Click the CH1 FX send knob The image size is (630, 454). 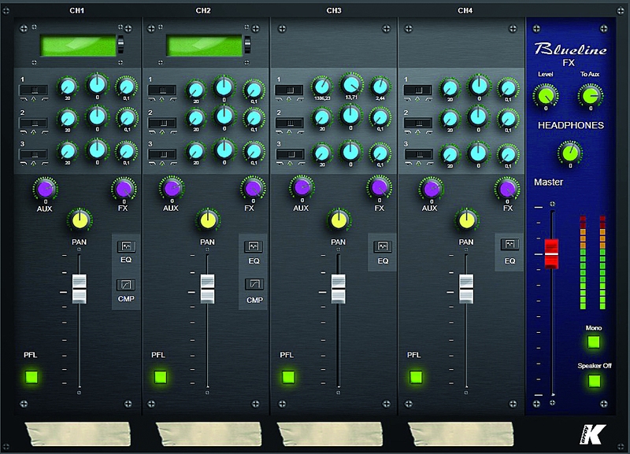pyautogui.click(x=124, y=189)
